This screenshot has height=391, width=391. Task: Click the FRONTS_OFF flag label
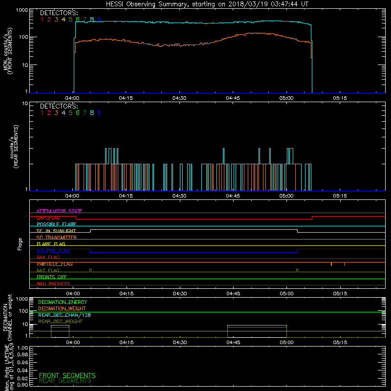coord(52,277)
